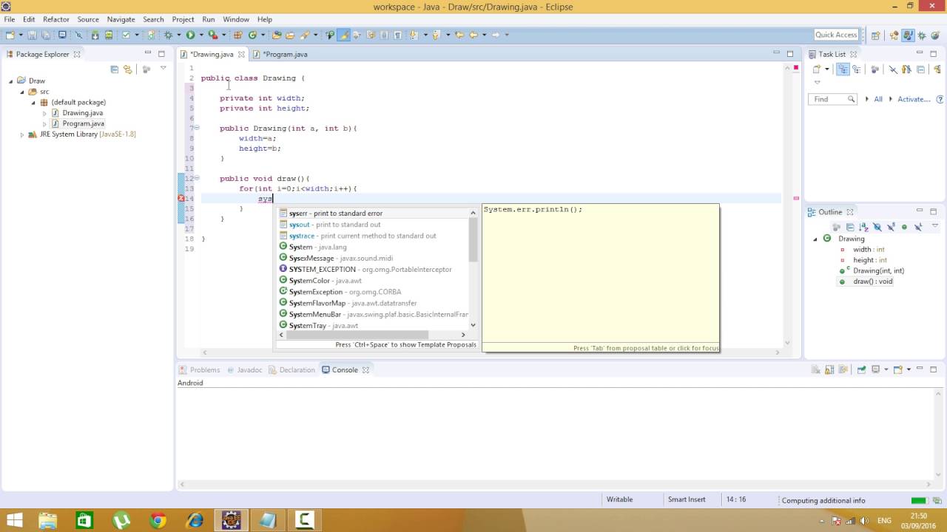The height and width of the screenshot is (532, 947).
Task: Toggle Categorized presentation in Task List
Action: pyautogui.click(x=843, y=69)
